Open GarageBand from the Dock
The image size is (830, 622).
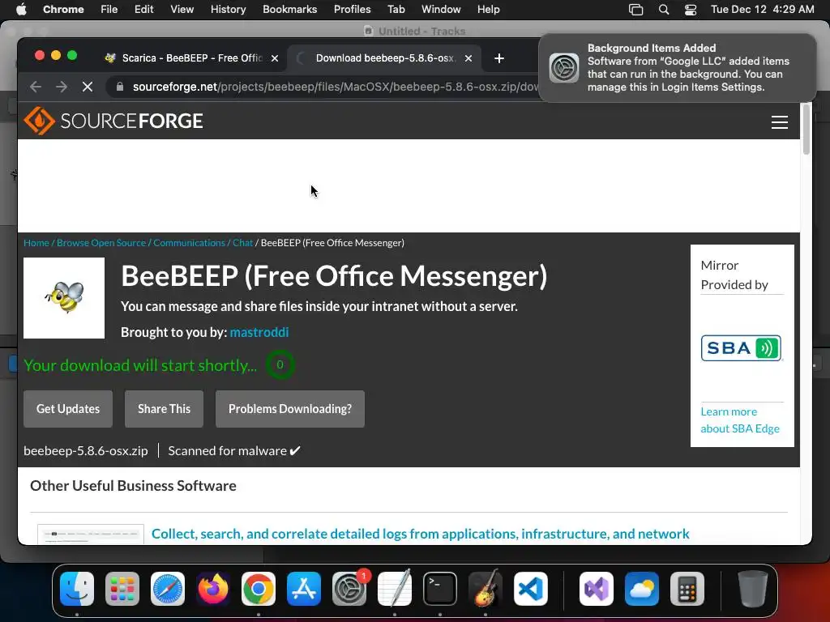click(x=486, y=589)
